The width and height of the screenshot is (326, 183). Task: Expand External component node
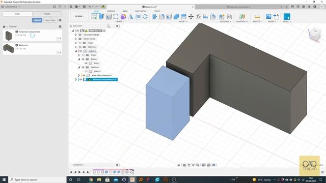click(76, 79)
